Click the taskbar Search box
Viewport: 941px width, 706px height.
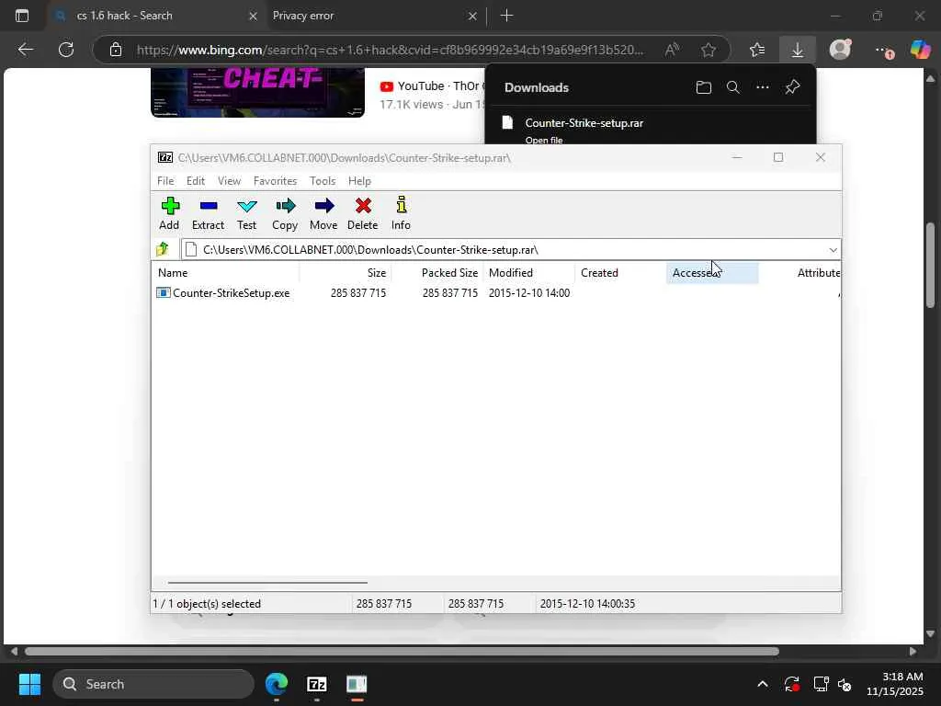(153, 684)
